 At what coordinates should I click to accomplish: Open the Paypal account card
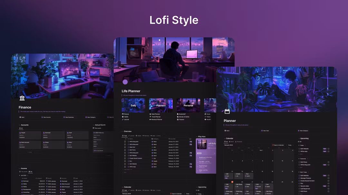click(30, 135)
